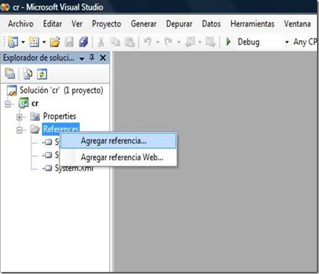Click the Save disk icon

coord(69,42)
